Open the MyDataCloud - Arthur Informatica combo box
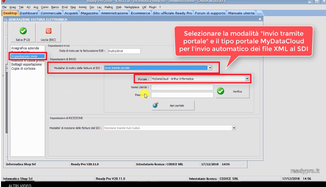Image resolution: width=326 pixels, height=187 pixels. [x=200, y=79]
